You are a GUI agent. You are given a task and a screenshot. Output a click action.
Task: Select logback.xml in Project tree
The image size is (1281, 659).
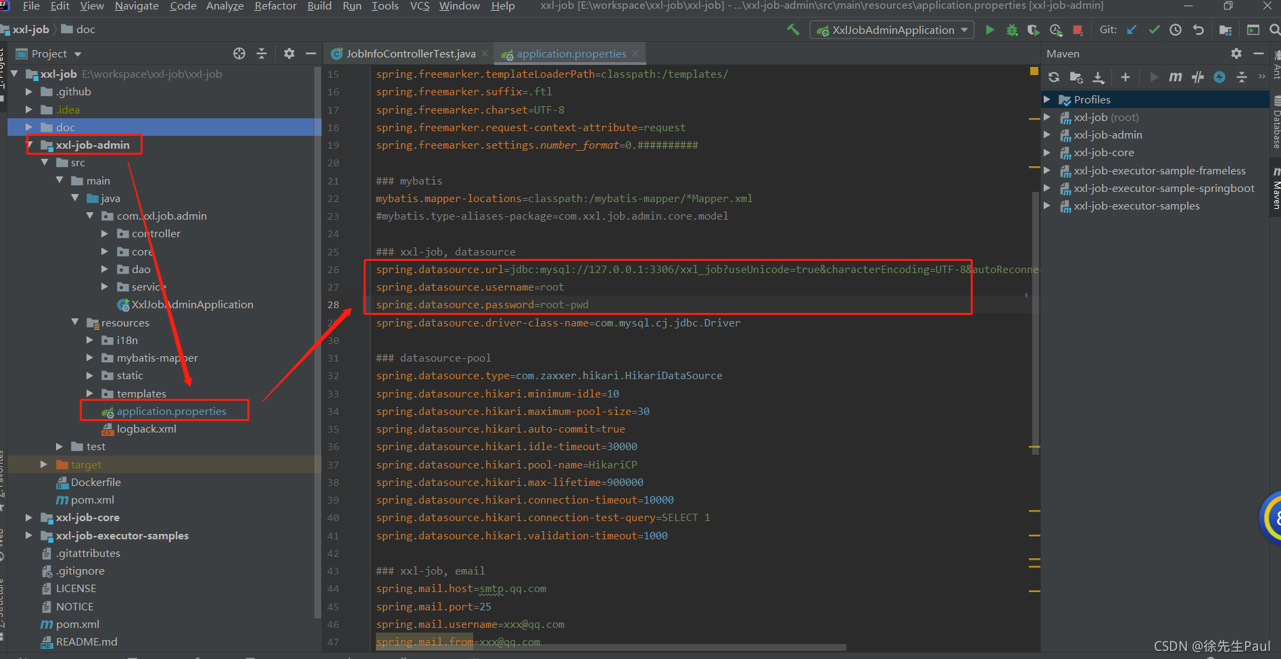146,429
